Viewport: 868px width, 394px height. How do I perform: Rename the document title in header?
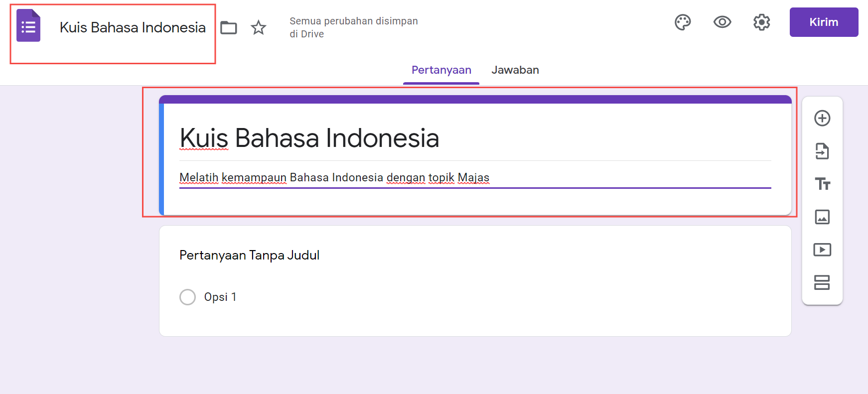click(x=133, y=27)
